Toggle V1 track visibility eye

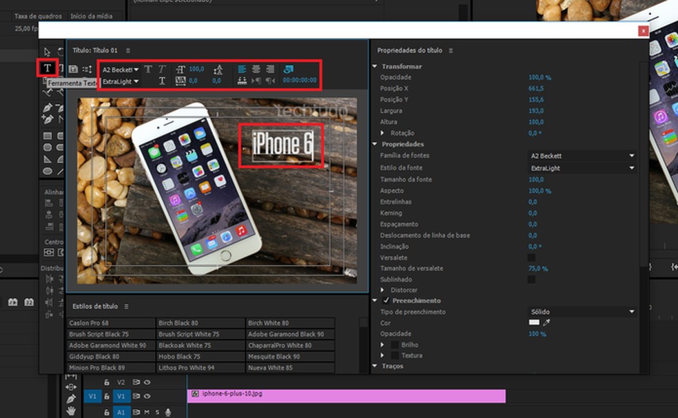(x=147, y=396)
